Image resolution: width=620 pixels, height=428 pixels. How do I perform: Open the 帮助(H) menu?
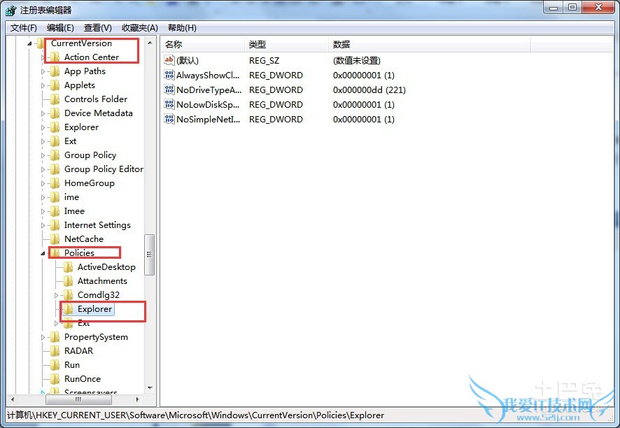pyautogui.click(x=182, y=28)
